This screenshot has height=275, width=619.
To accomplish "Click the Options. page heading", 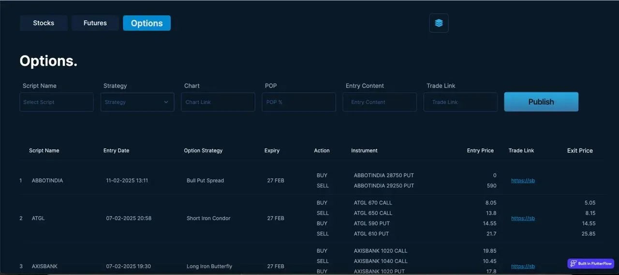I will point(48,61).
